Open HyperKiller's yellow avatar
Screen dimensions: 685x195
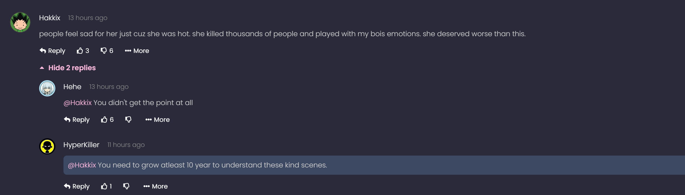pyautogui.click(x=47, y=146)
